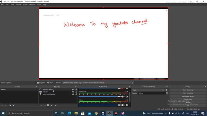
Task: Open Filters for the selected source
Action: coord(50,83)
